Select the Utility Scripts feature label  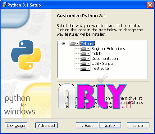[103, 64]
